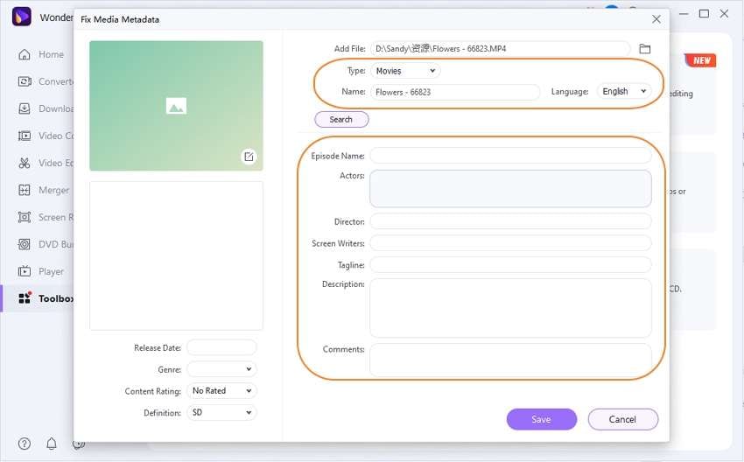Open the Home section in the sidebar
Viewport: 744px width, 462px height.
(40, 54)
